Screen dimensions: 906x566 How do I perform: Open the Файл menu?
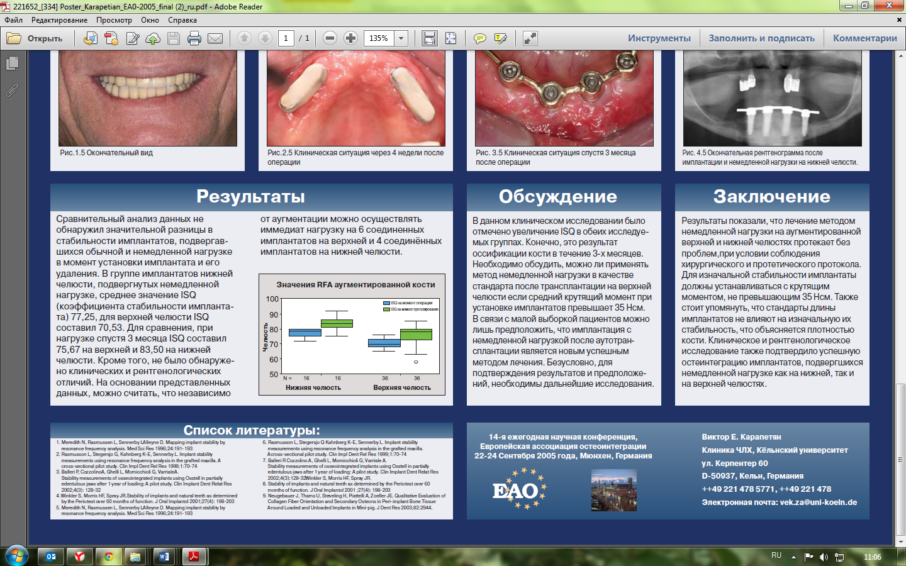click(14, 20)
